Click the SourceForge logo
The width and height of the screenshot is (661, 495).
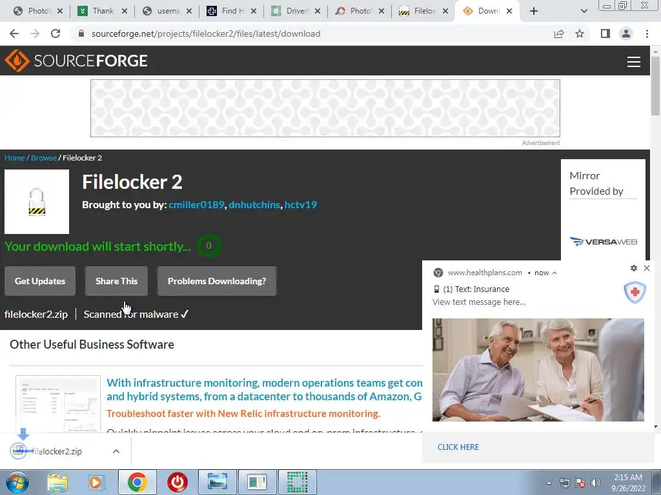(76, 61)
